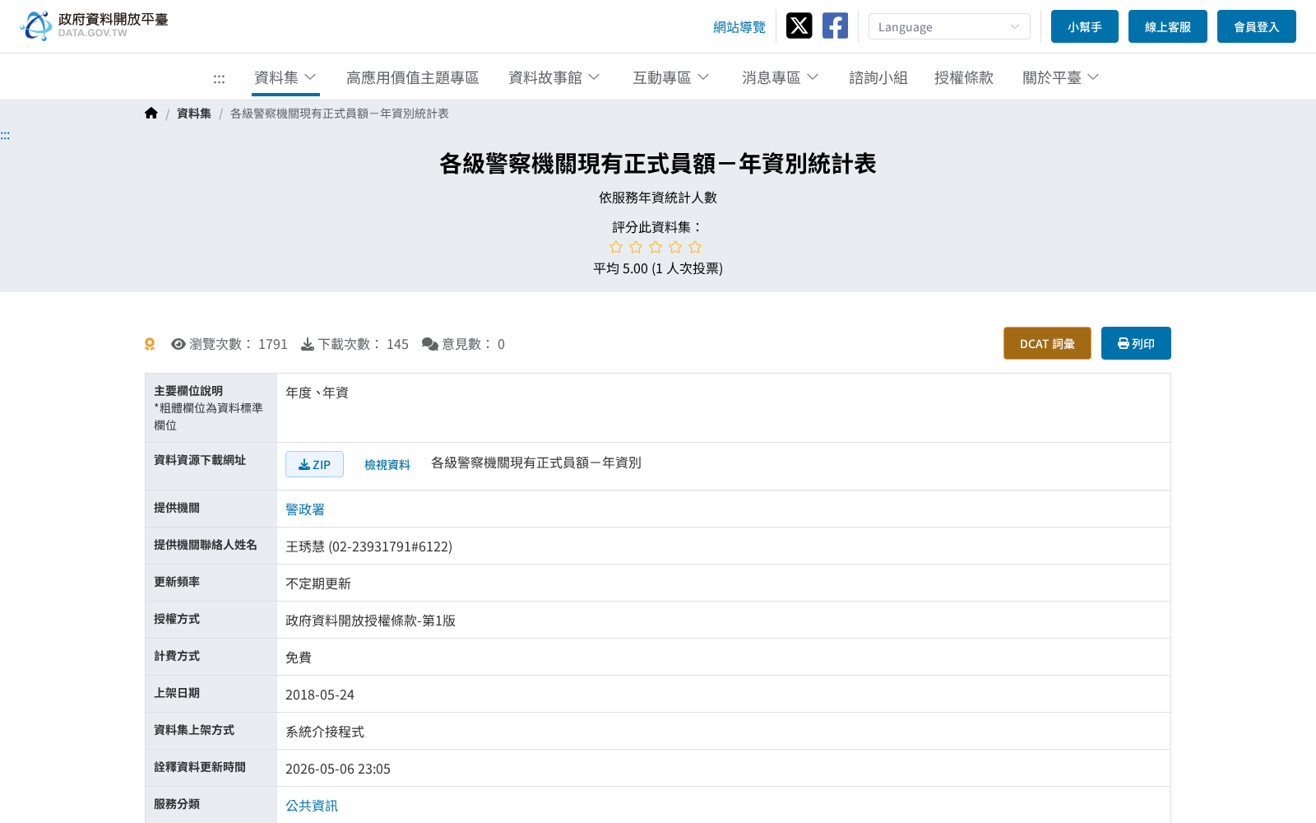Open the 警政署 agency link
The width and height of the screenshot is (1316, 823).
click(305, 509)
